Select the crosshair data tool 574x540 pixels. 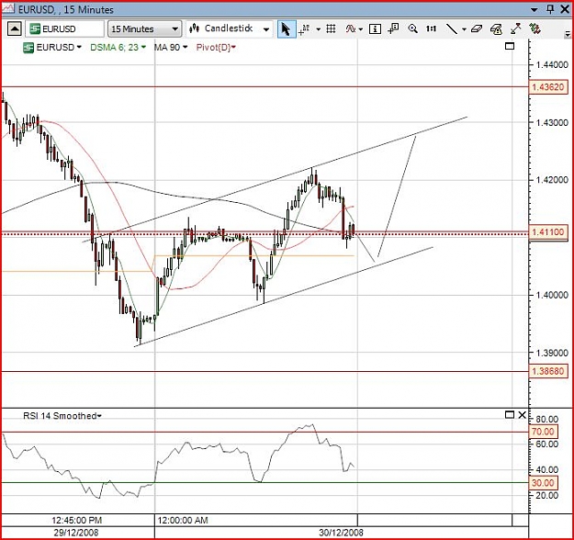tap(304, 29)
